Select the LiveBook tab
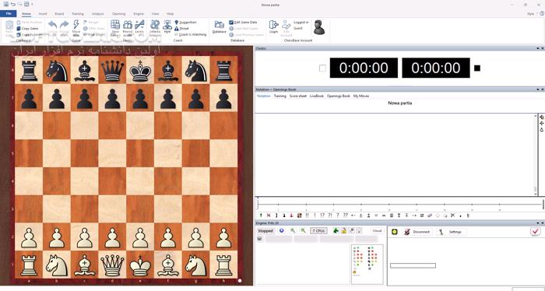 pos(317,96)
